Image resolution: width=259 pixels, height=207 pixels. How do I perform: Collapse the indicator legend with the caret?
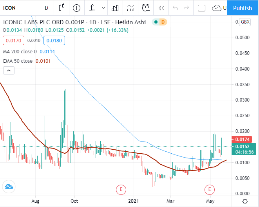9,71
